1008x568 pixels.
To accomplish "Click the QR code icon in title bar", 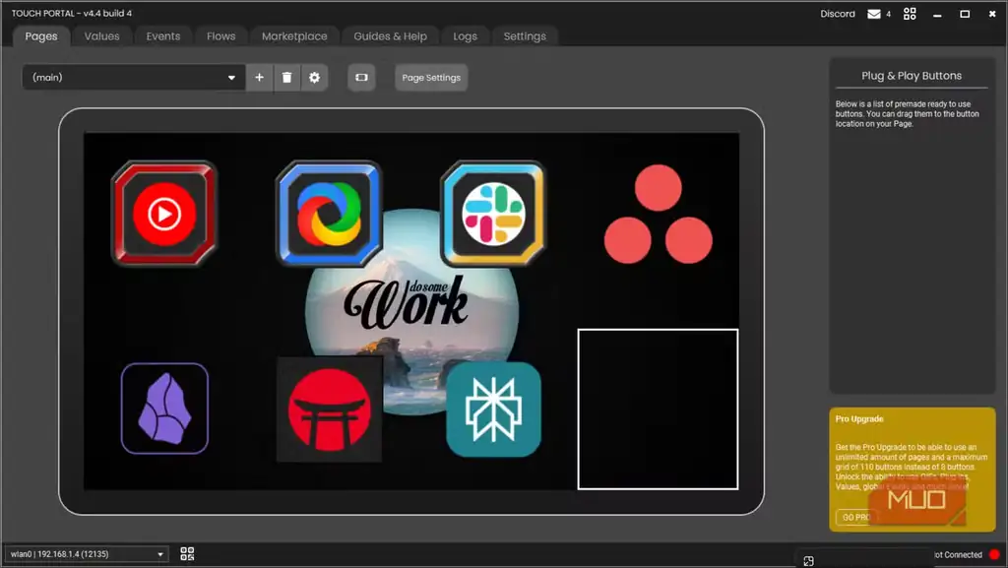I will pyautogui.click(x=910, y=14).
